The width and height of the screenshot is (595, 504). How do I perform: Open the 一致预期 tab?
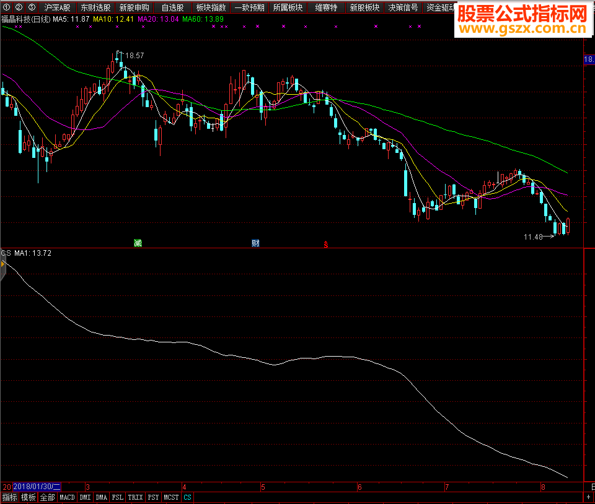249,7
